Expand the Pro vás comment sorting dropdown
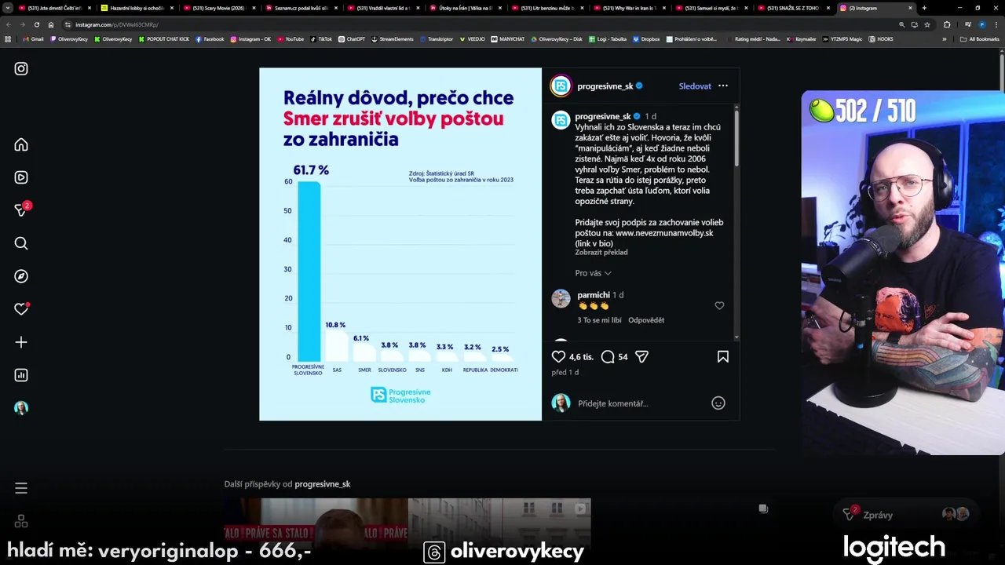The height and width of the screenshot is (565, 1005). click(x=593, y=273)
